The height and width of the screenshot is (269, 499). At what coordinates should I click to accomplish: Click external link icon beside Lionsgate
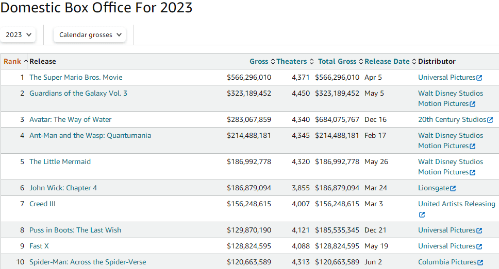coord(453,189)
